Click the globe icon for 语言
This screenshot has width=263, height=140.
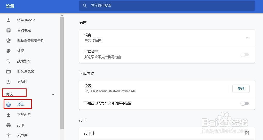8,104
